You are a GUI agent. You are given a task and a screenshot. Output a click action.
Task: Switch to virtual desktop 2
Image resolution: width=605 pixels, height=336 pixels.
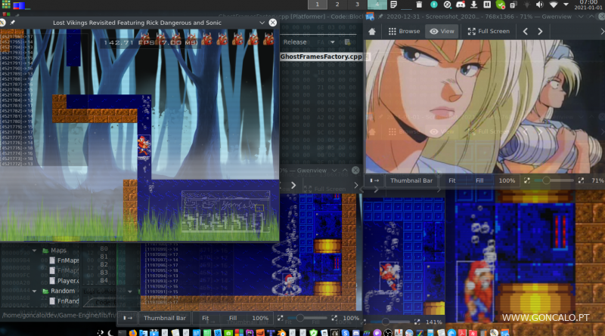click(338, 5)
